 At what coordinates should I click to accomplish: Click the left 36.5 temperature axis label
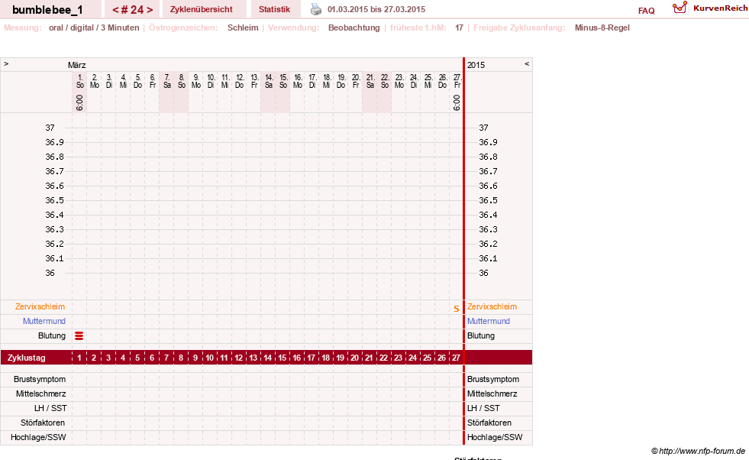(54, 200)
